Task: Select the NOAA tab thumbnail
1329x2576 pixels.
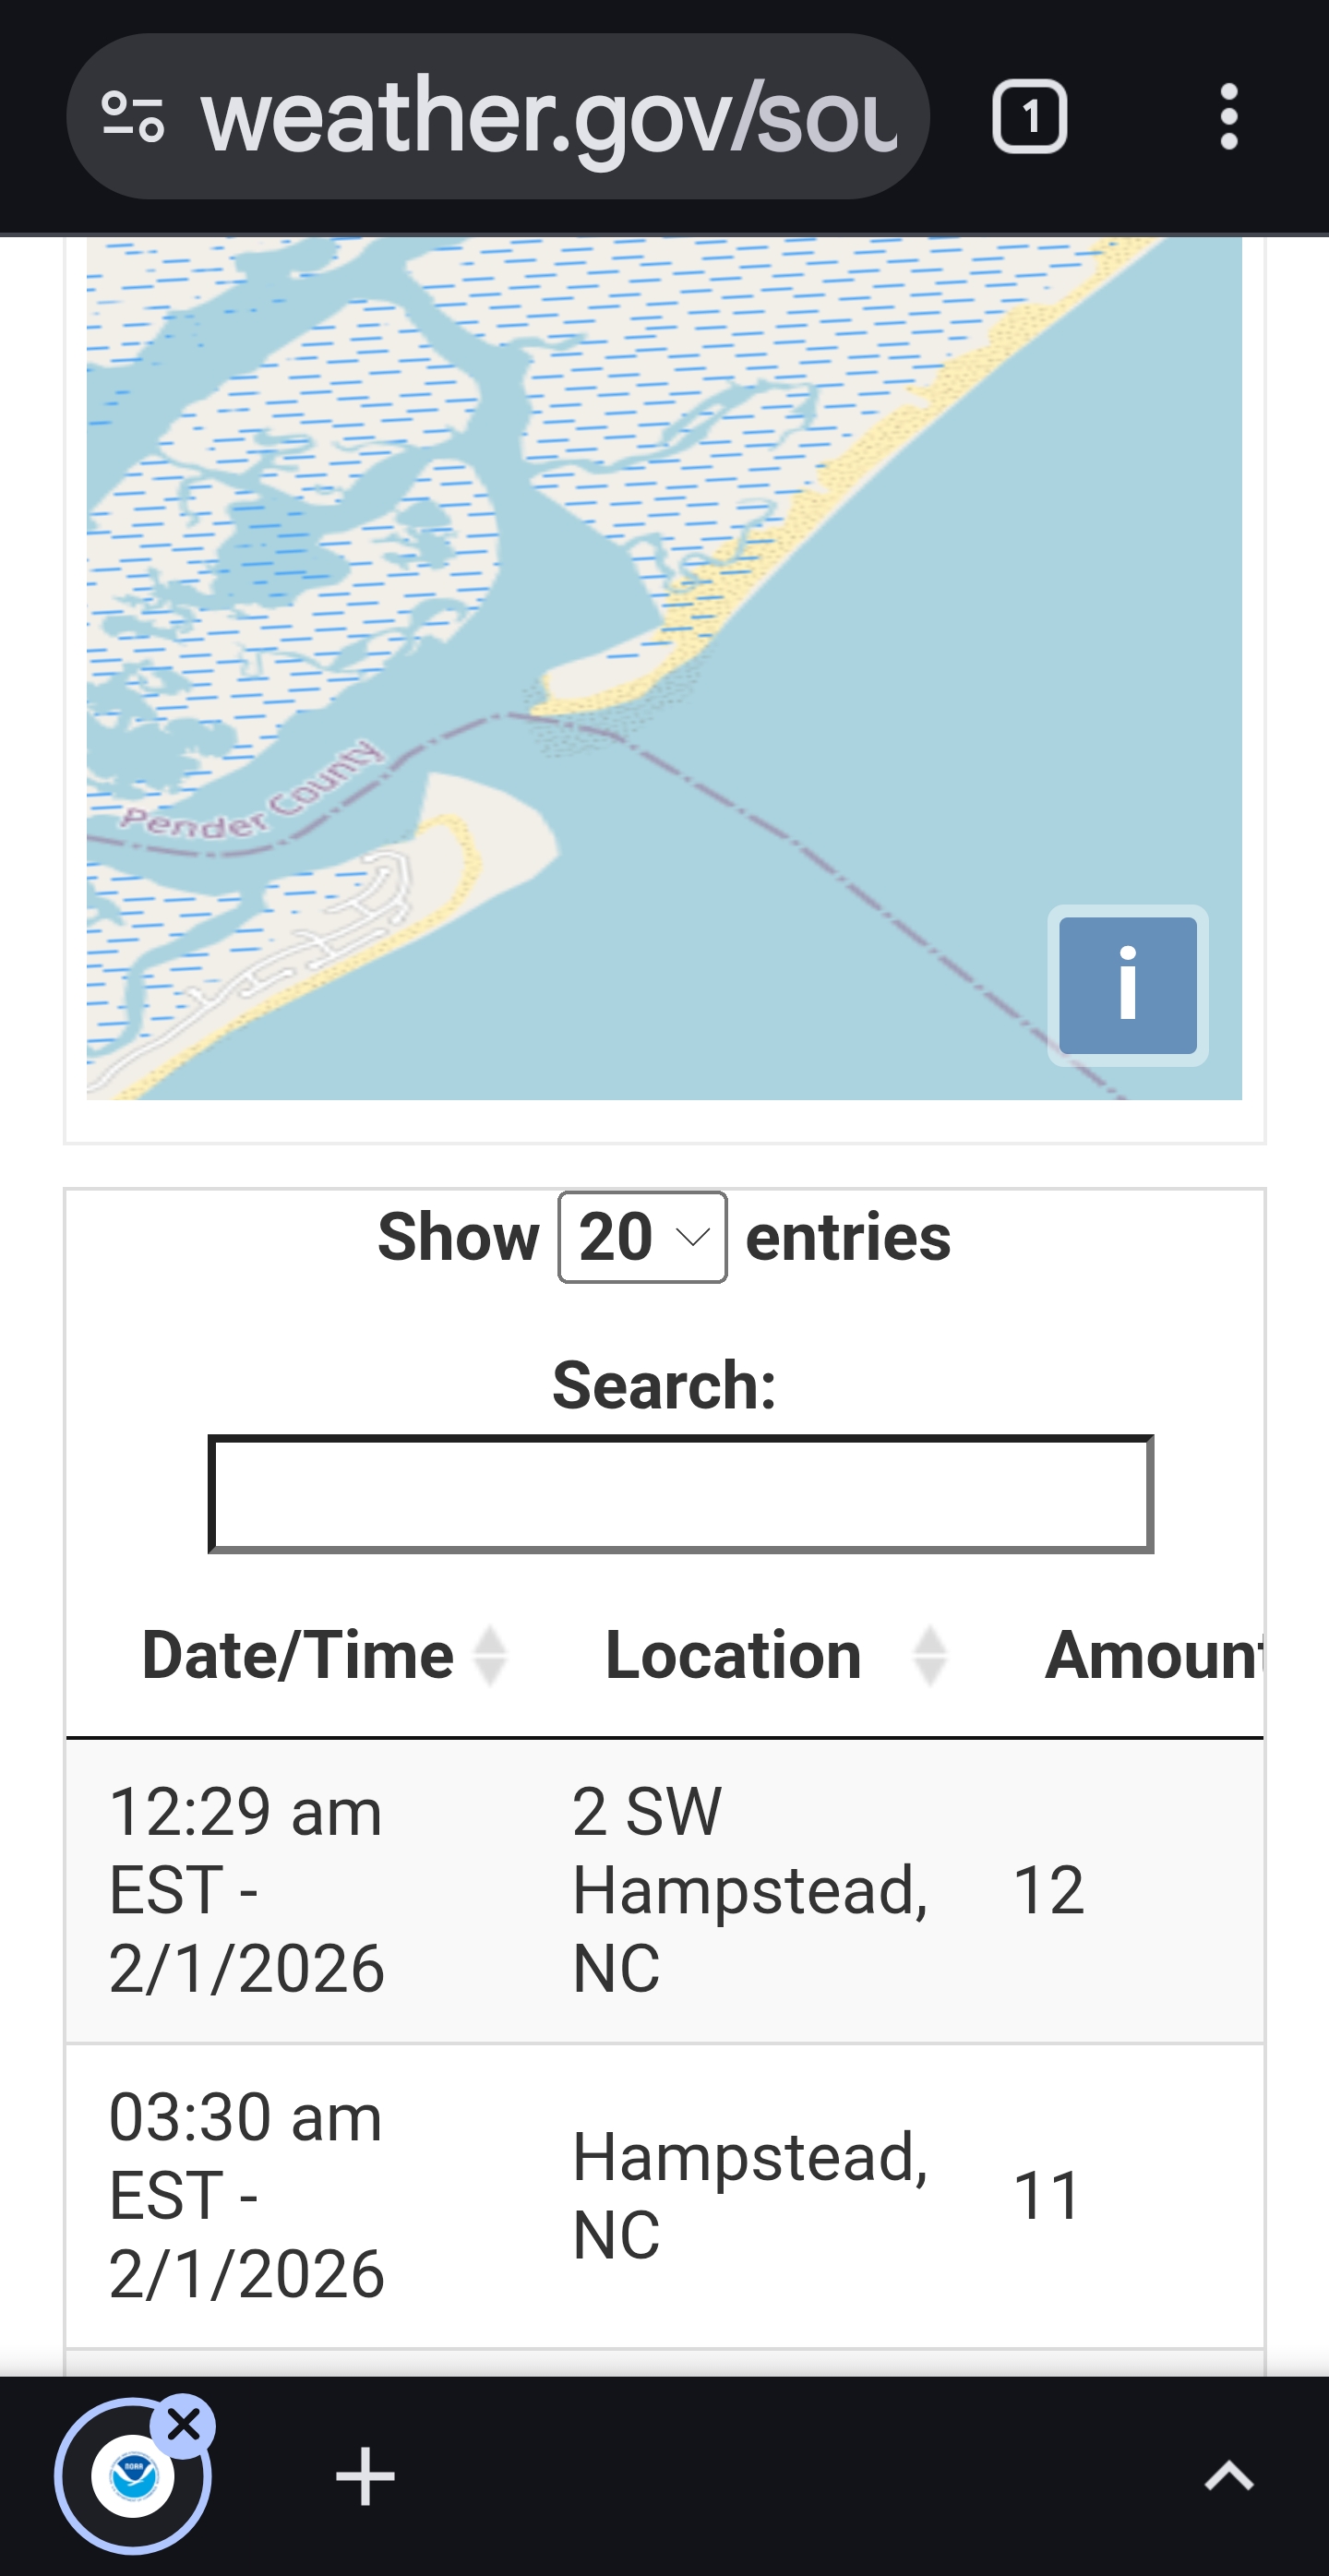Action: (130, 2478)
